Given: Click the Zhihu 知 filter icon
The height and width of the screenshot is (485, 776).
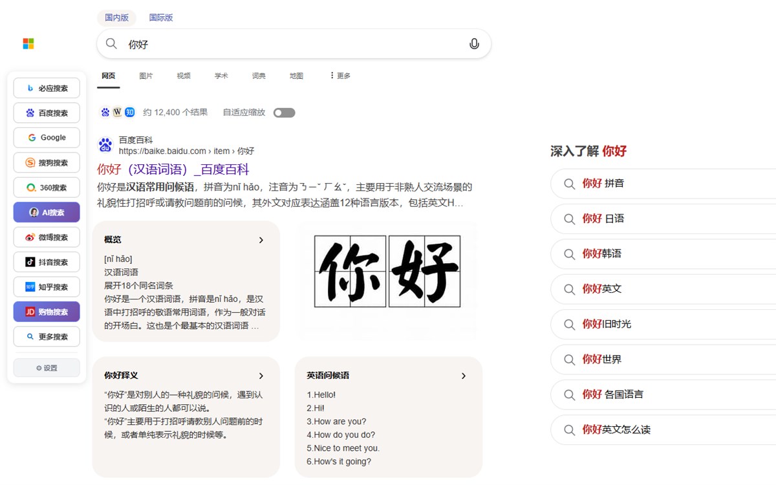Looking at the screenshot, I should pyautogui.click(x=129, y=113).
